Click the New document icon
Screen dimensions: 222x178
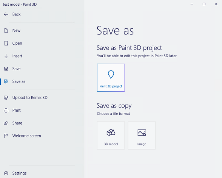(x=6, y=30)
